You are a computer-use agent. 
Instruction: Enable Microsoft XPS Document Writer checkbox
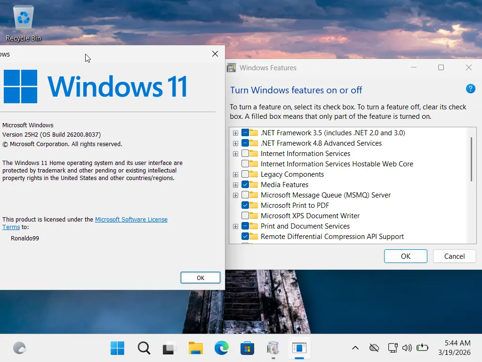click(x=245, y=215)
